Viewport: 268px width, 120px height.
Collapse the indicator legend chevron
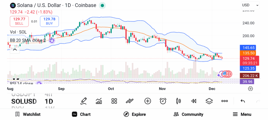[15, 49]
